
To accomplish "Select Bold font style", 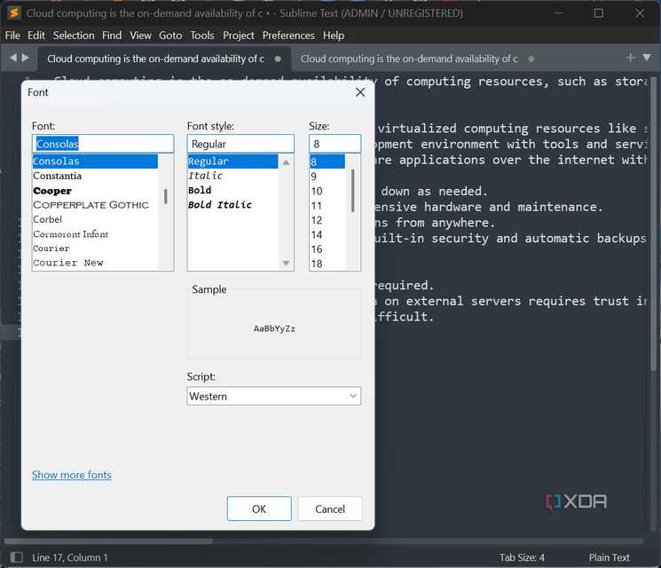I will click(232, 190).
